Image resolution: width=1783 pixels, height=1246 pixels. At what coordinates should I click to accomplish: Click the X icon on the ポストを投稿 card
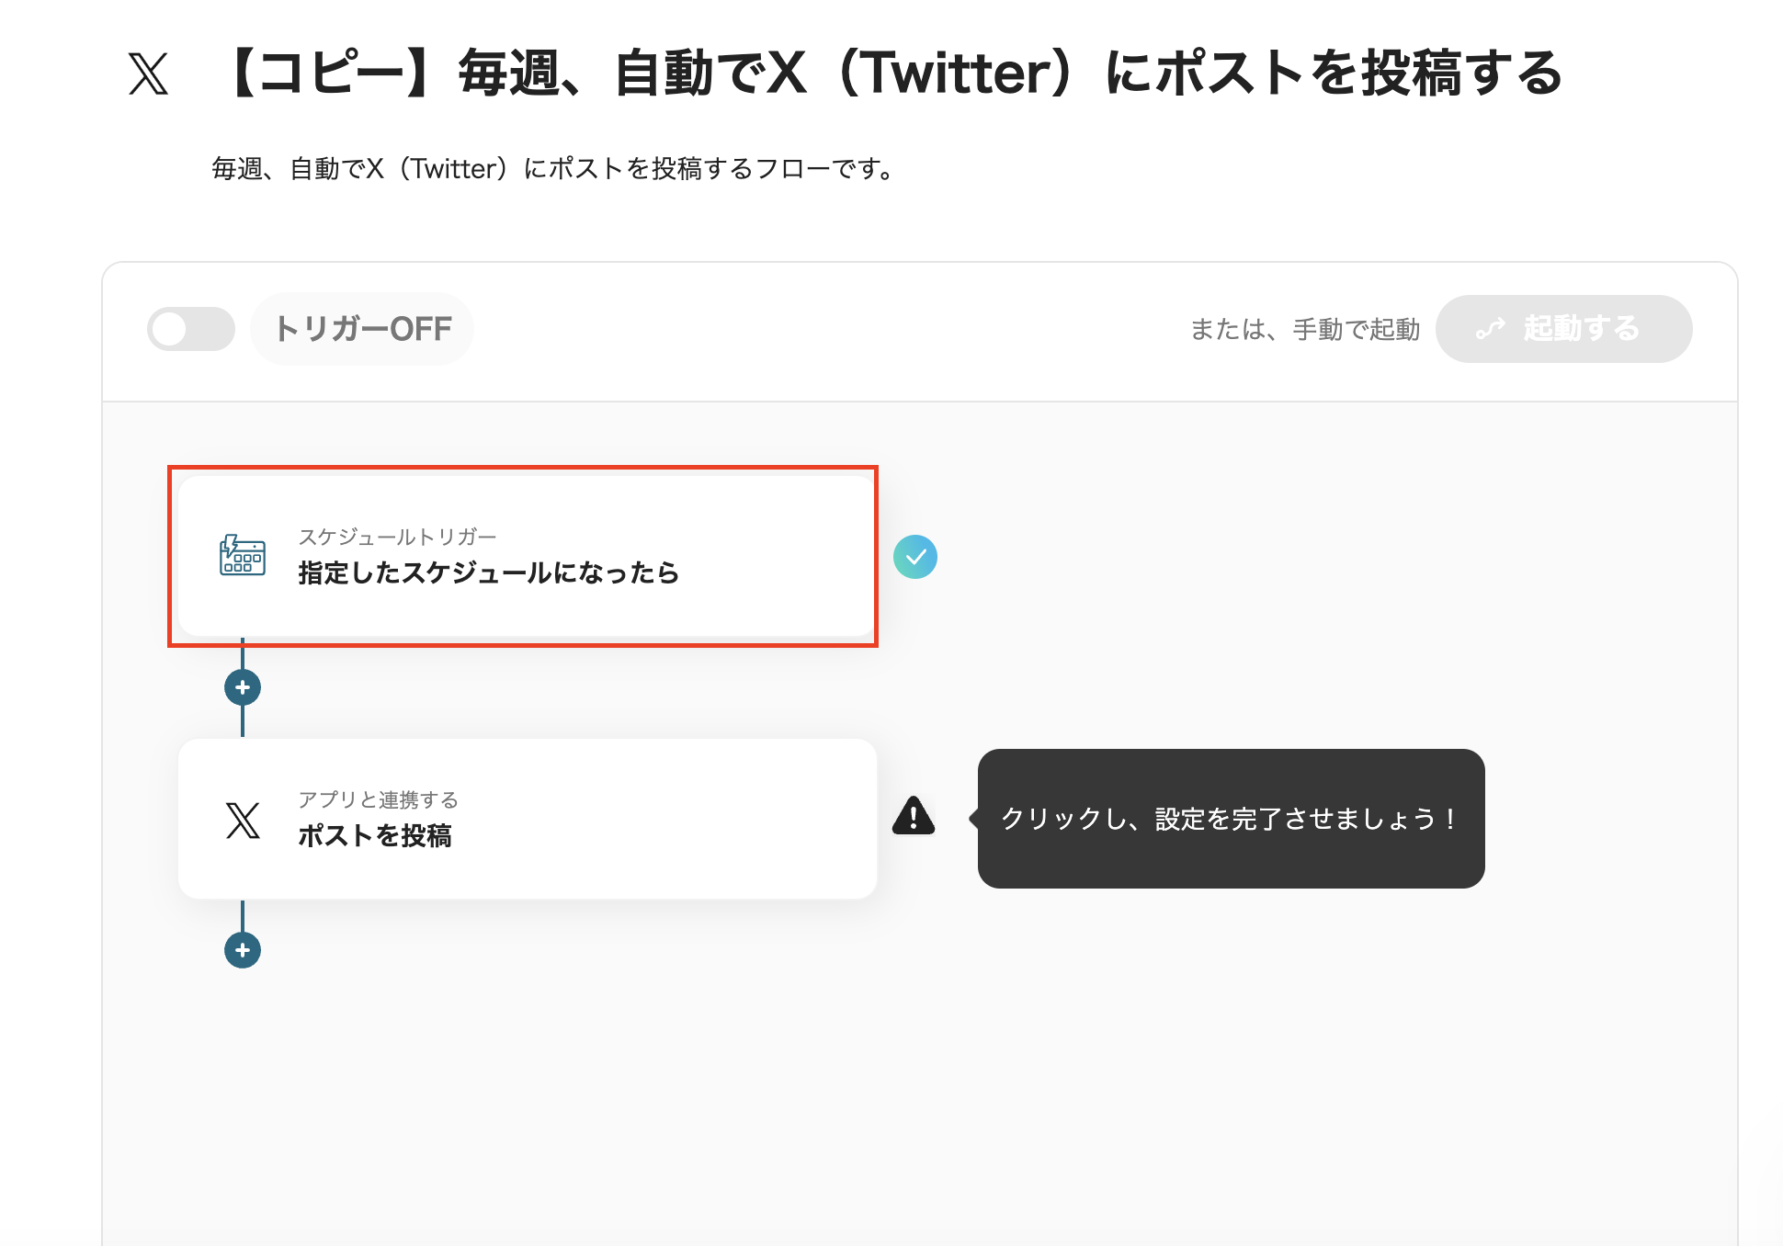(x=241, y=819)
